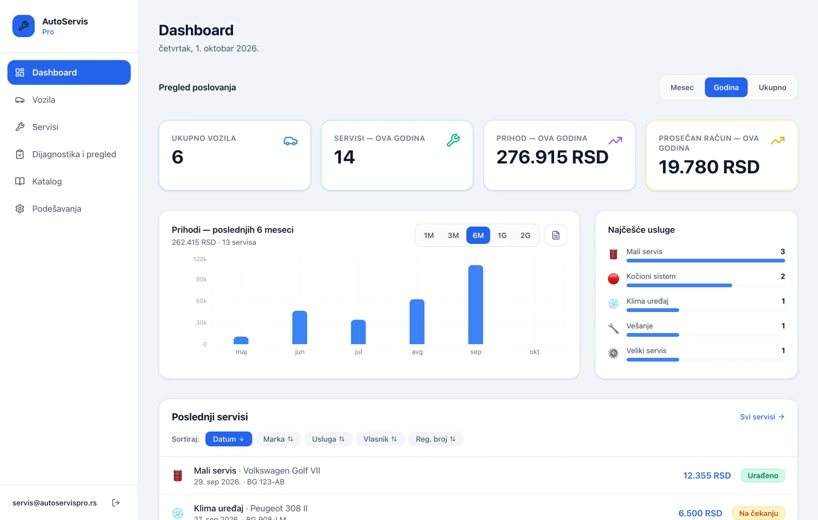Click the sep bar in revenue chart
818x520 pixels.
[x=476, y=305]
